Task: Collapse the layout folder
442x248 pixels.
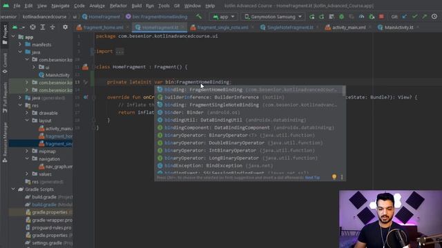Action: coord(27,121)
